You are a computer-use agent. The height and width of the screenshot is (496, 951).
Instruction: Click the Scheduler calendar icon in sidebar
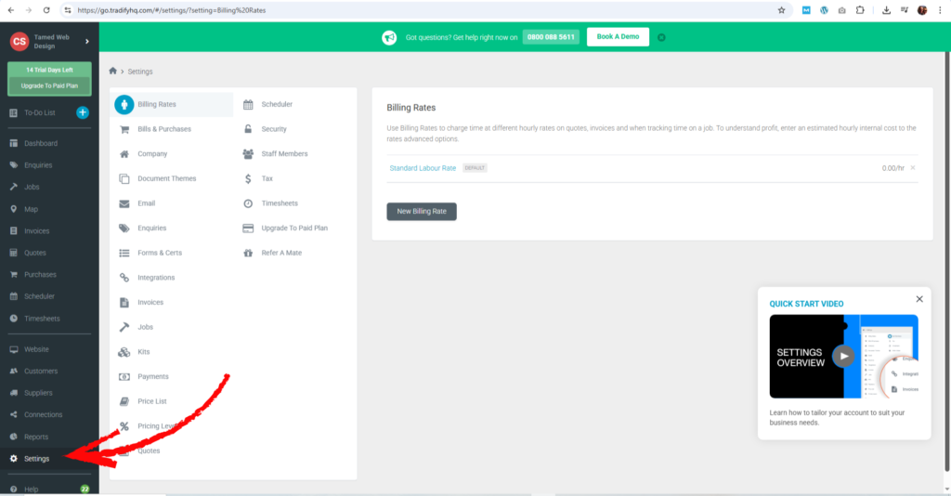coord(13,296)
